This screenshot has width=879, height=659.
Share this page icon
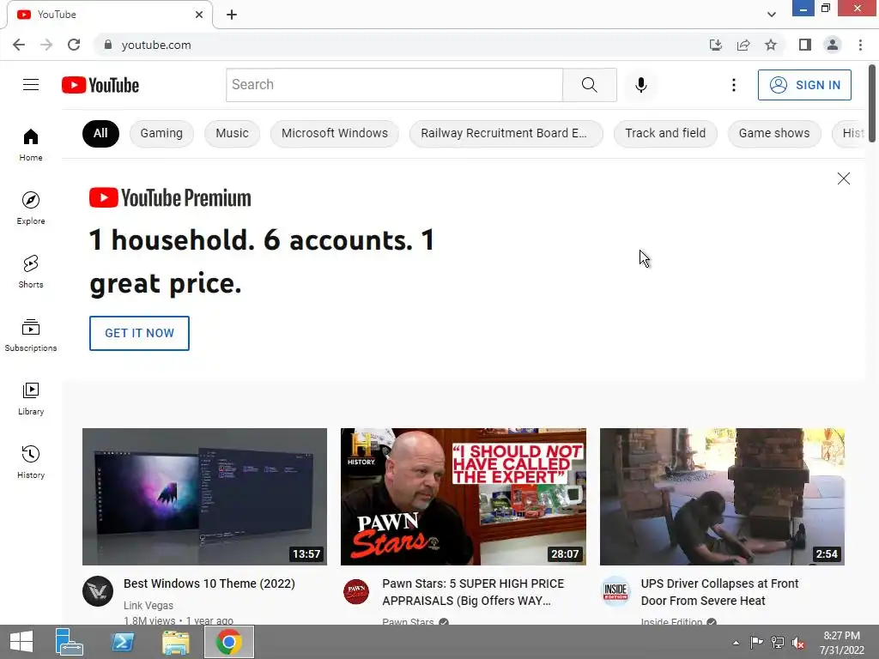[743, 45]
